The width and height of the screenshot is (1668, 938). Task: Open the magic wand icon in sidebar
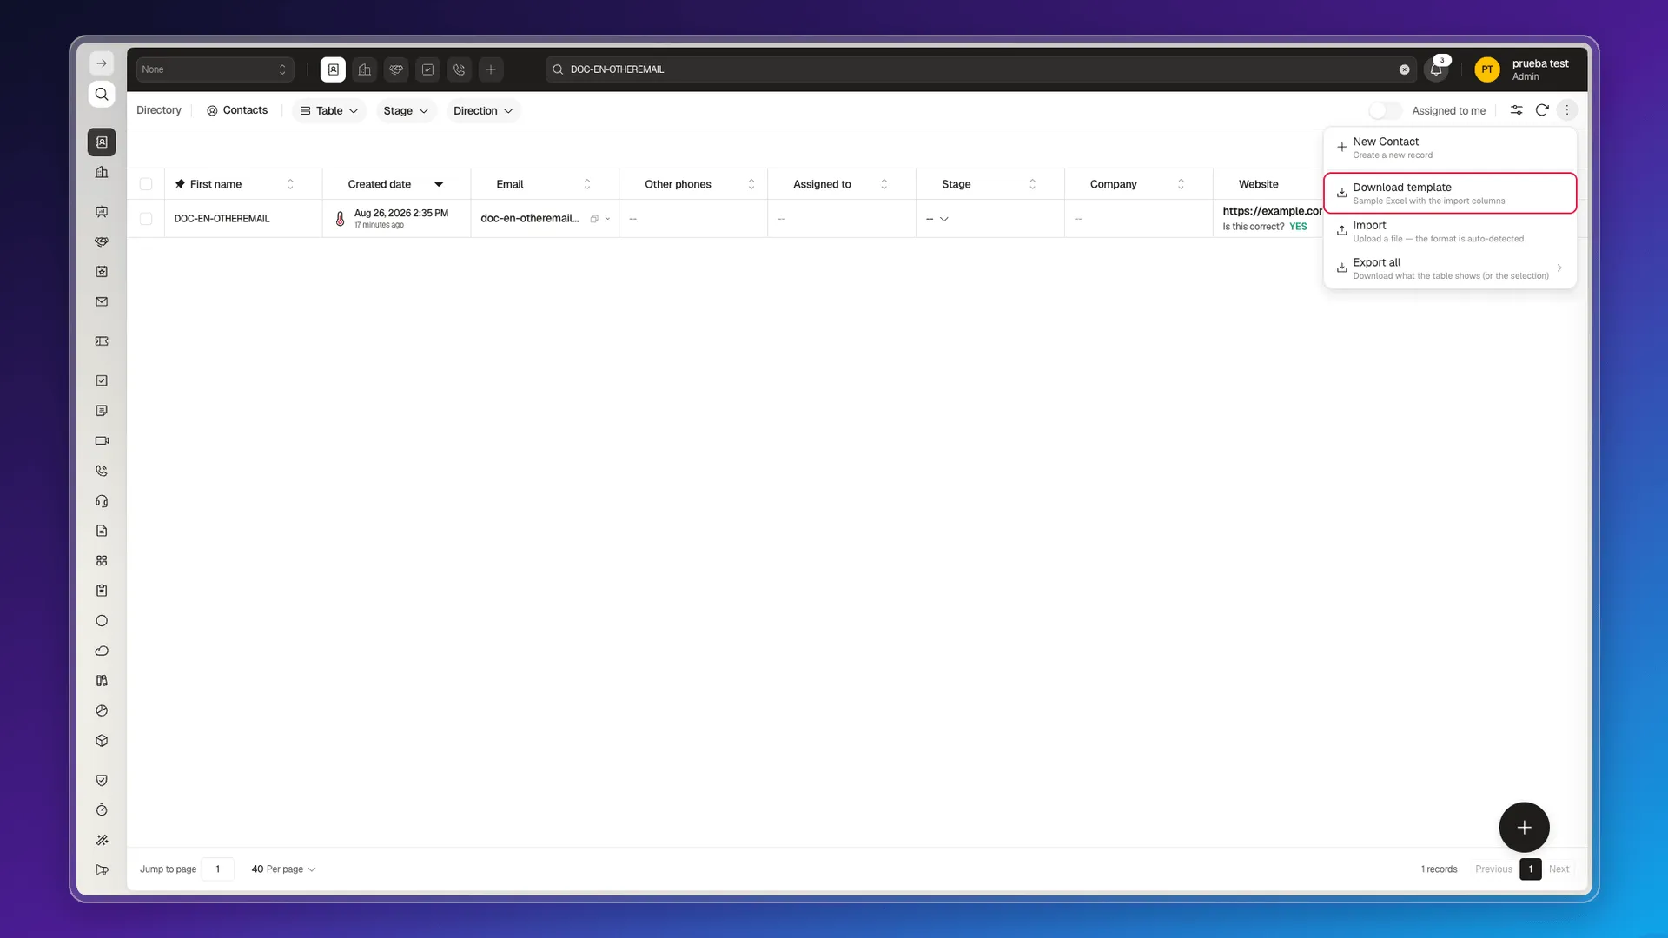(x=102, y=840)
